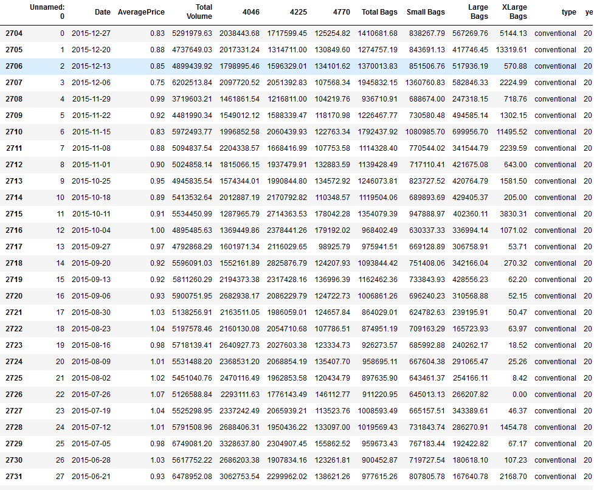Select row index 2720
Image resolution: width=594 pixels, height=490 pixels.
click(x=14, y=295)
